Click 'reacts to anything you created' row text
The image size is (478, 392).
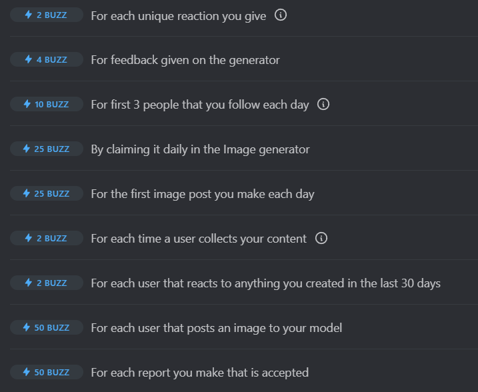click(265, 283)
